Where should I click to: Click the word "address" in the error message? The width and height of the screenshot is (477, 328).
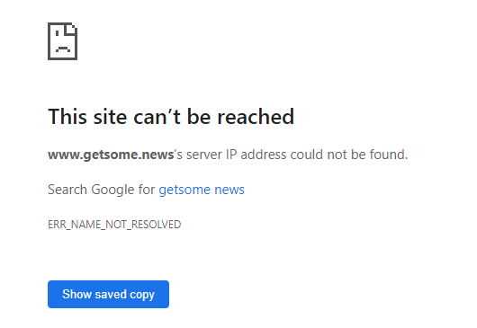click(264, 155)
